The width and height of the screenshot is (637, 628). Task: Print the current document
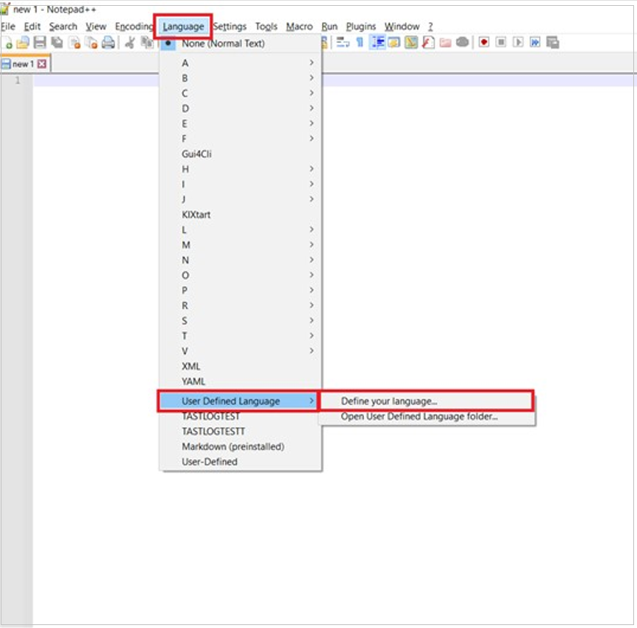[107, 42]
